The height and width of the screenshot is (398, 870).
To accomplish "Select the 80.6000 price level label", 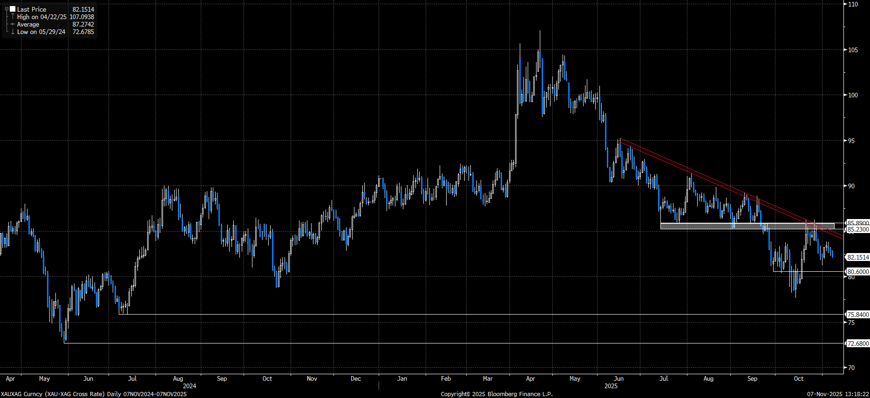I will [x=857, y=272].
